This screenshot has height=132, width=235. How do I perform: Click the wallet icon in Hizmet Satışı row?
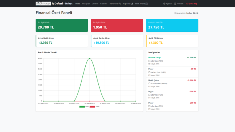tap(149, 61)
